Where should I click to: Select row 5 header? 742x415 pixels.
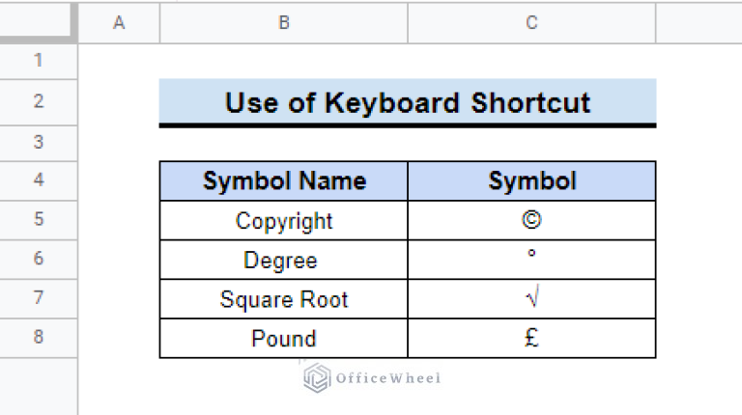(39, 220)
